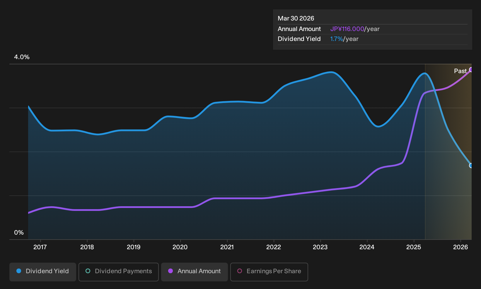This screenshot has height=289, width=481.
Task: Click the 2020 x-axis label
Action: (x=180, y=247)
